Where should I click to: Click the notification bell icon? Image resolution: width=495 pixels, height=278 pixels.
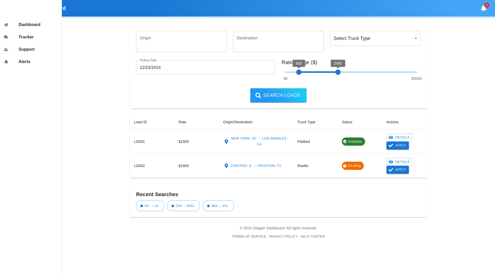483,8
